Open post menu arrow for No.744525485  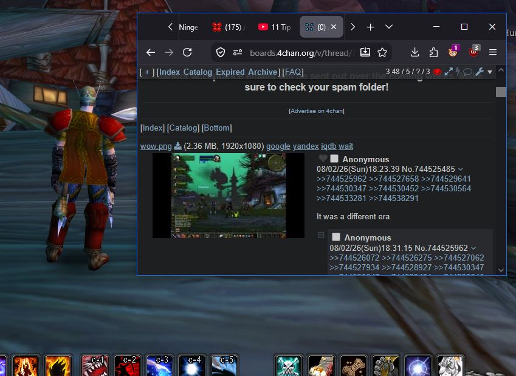coord(460,169)
